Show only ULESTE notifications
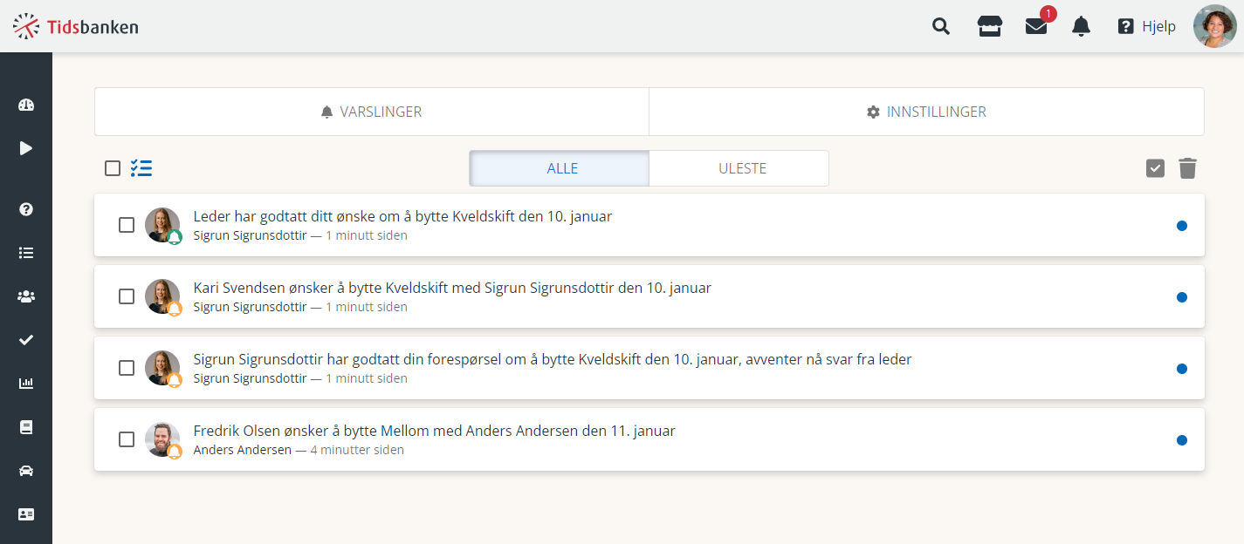Viewport: 1244px width, 544px height. coord(739,168)
